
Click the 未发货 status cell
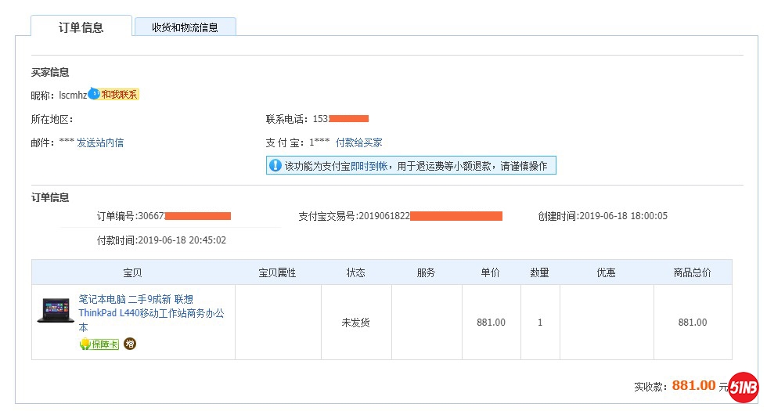coord(356,323)
